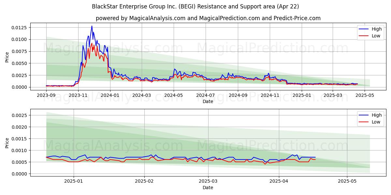This screenshot has width=391, height=195.
Task: Click the top chart 'Date' axis label
Action: pos(208,101)
